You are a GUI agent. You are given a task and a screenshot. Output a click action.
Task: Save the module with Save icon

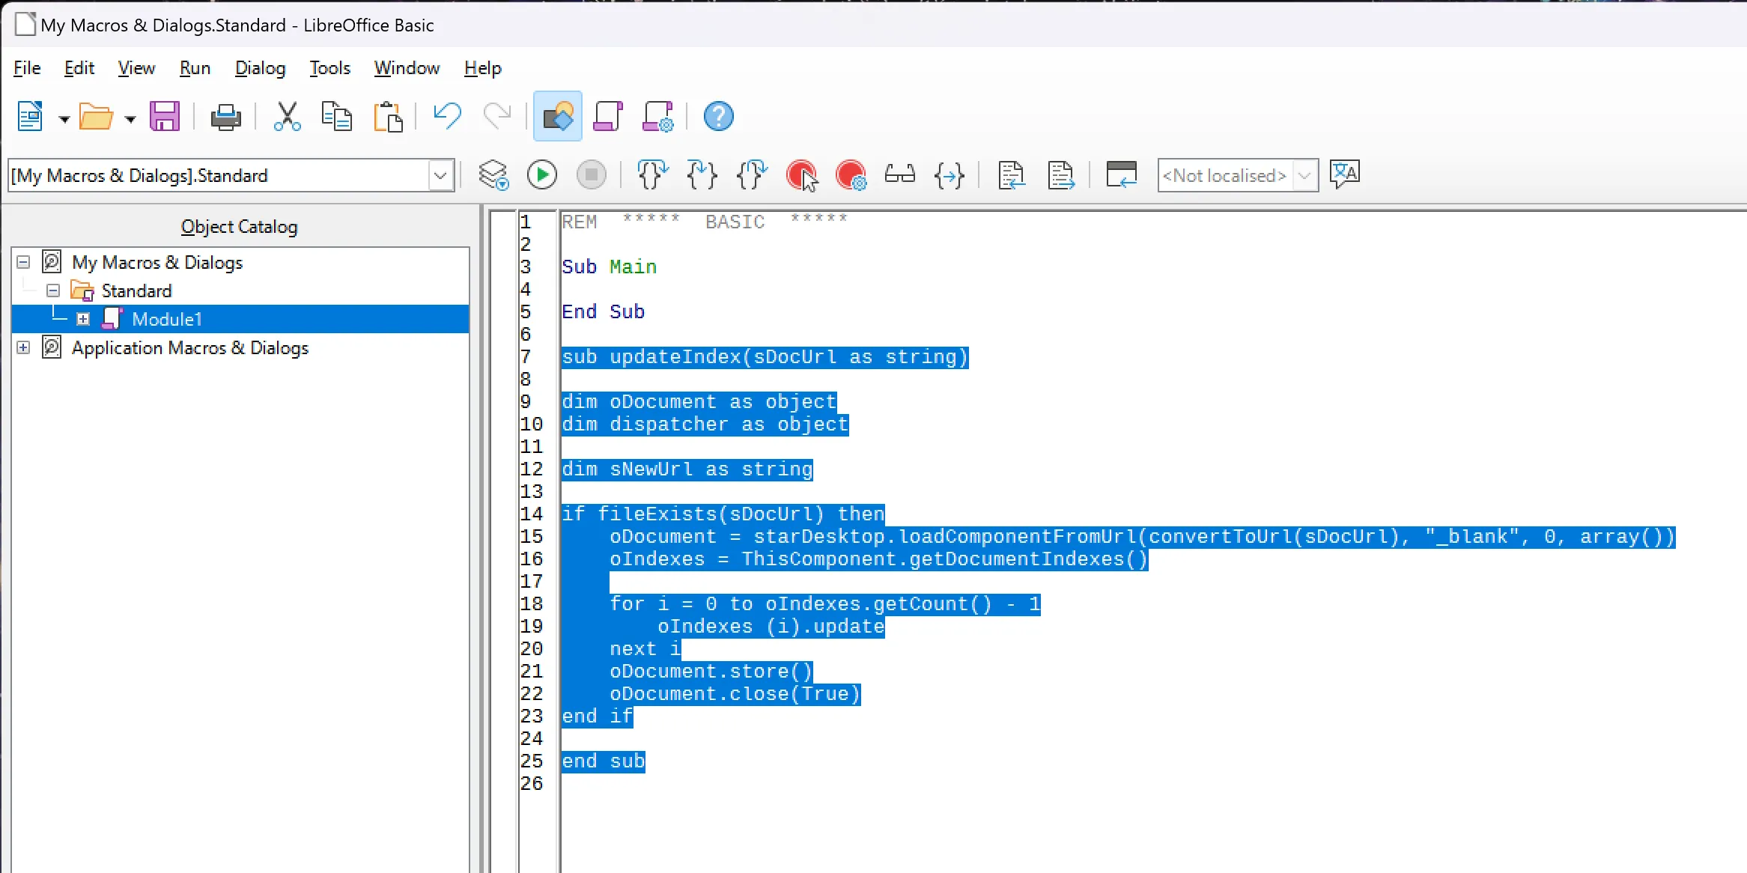pyautogui.click(x=165, y=117)
